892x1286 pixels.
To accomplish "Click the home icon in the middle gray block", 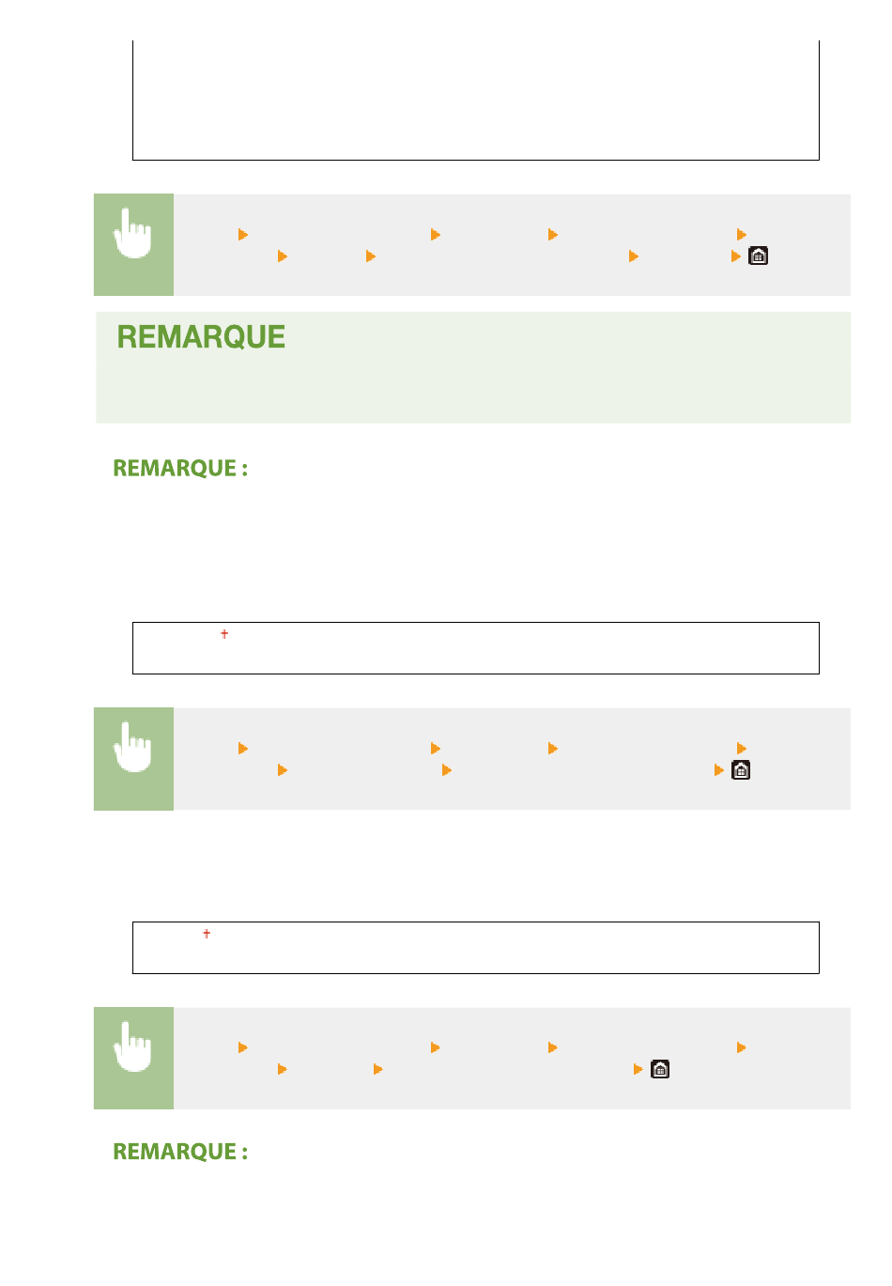I will (x=741, y=770).
